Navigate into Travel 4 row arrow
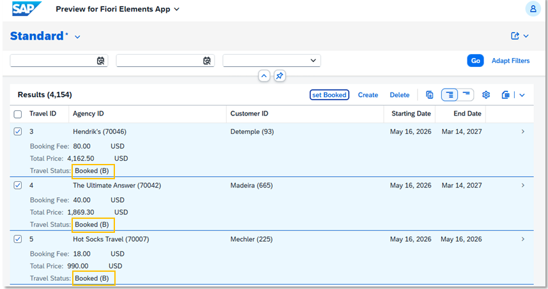 pyautogui.click(x=523, y=186)
